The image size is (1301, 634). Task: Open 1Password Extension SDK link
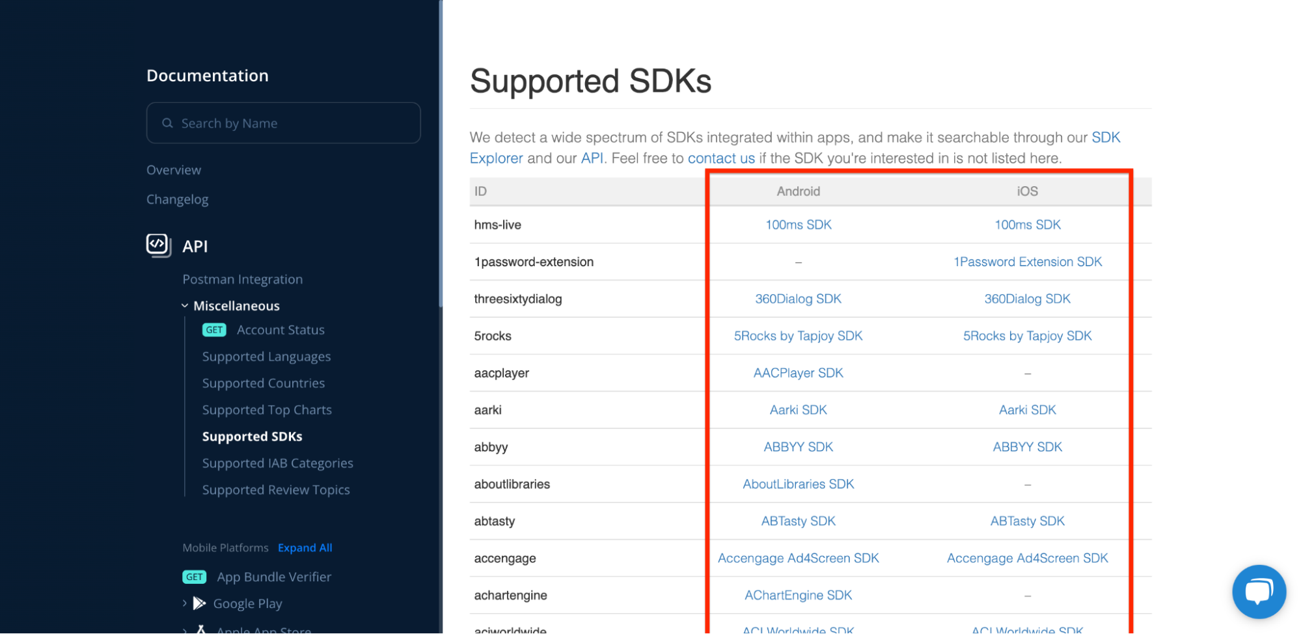coord(1028,262)
